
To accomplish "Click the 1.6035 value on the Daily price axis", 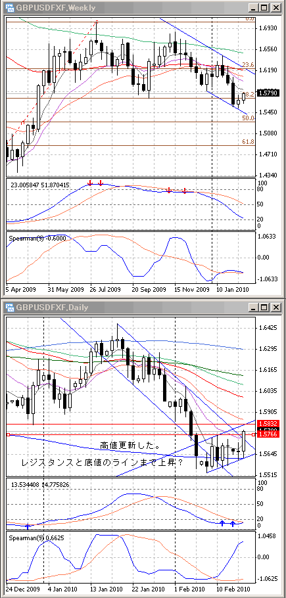I will pos(268,391).
